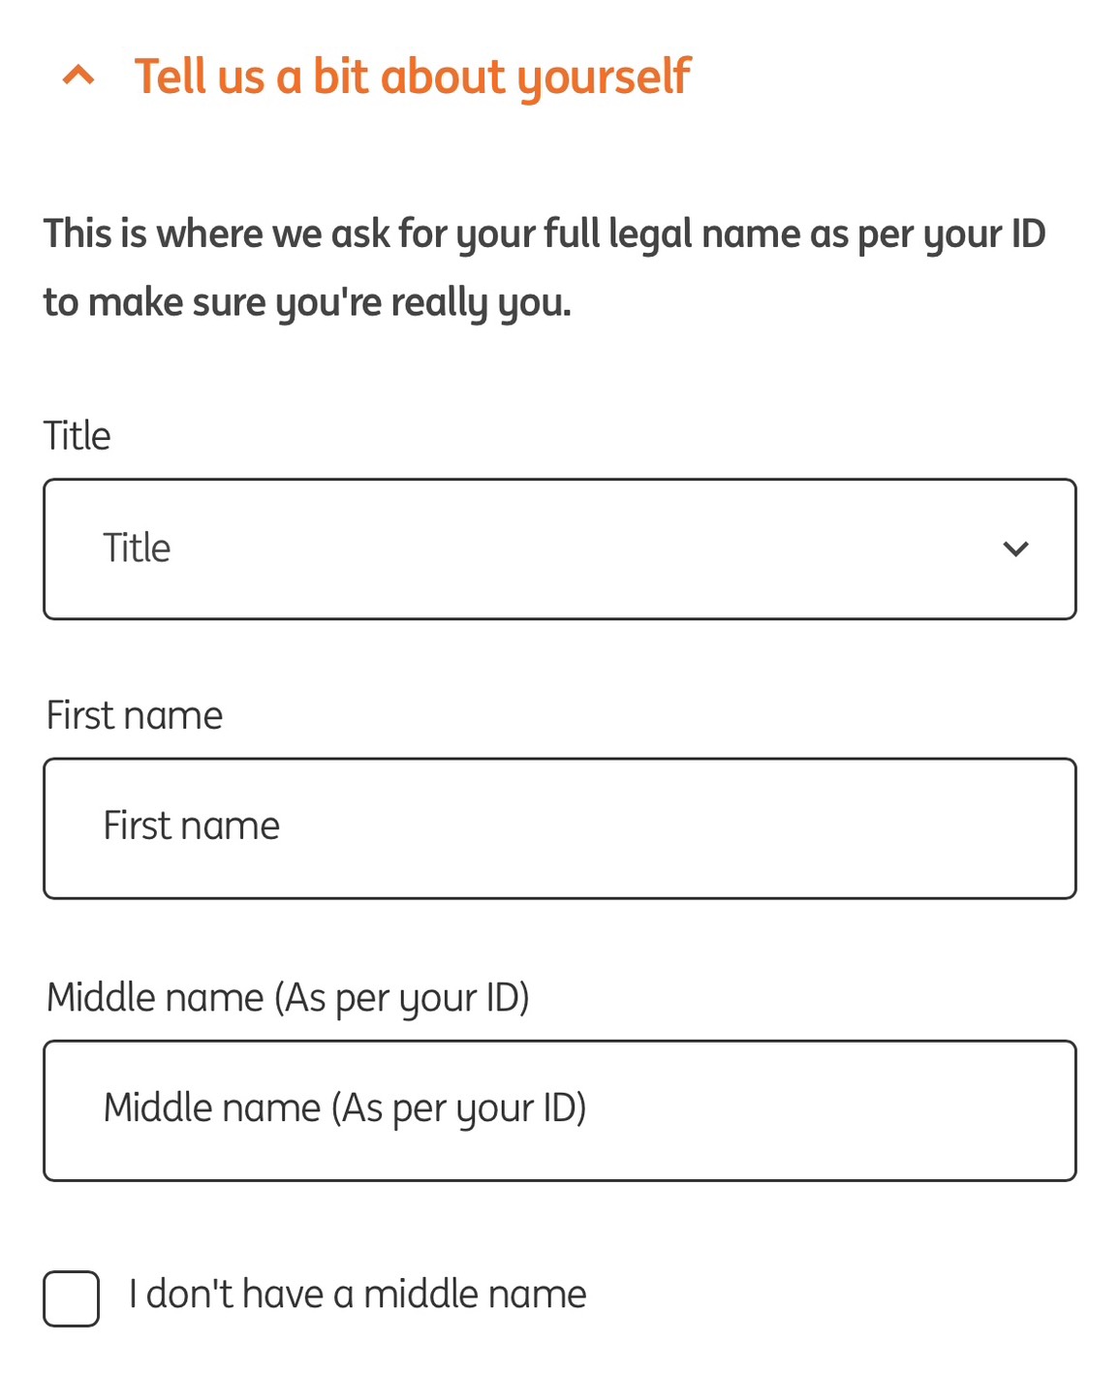
Task: Click the "First name" placeholder text
Action: (192, 827)
